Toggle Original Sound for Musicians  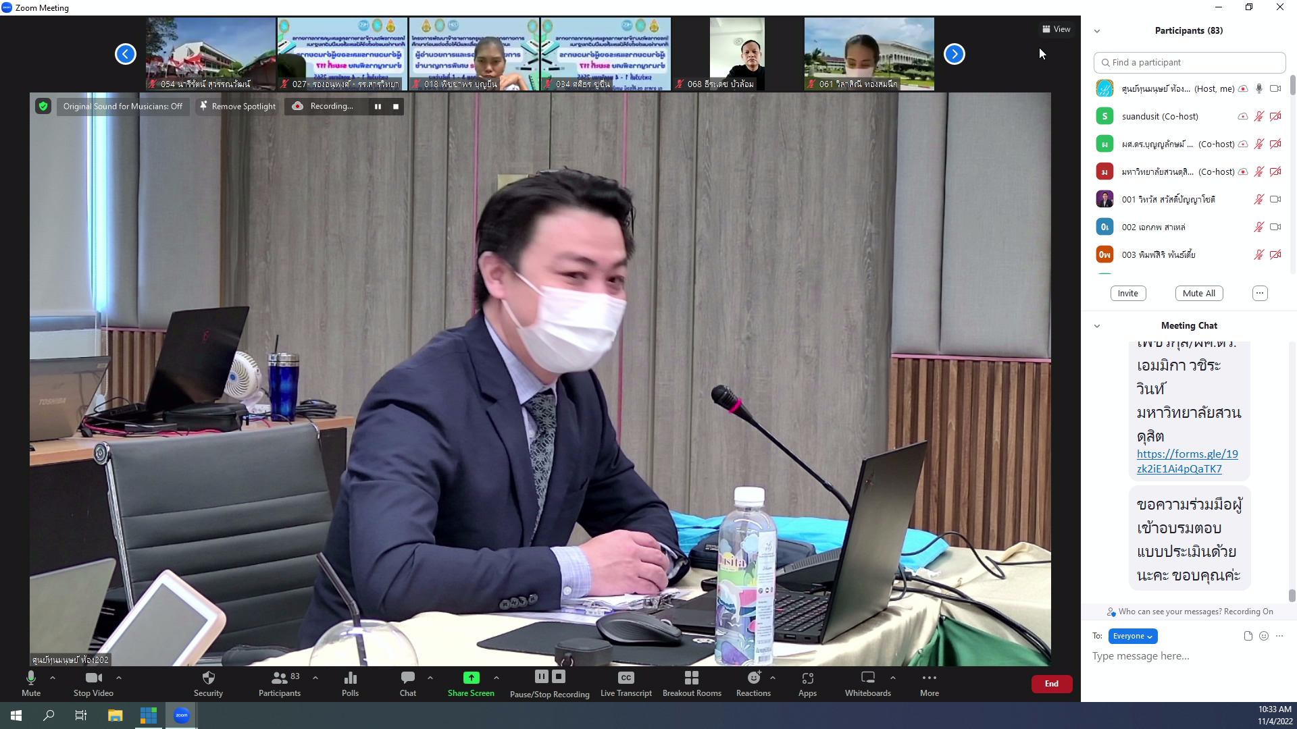[123, 106]
